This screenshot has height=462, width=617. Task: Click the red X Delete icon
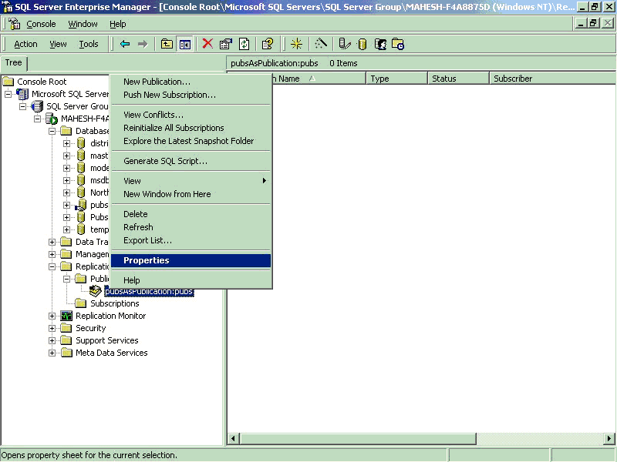207,44
